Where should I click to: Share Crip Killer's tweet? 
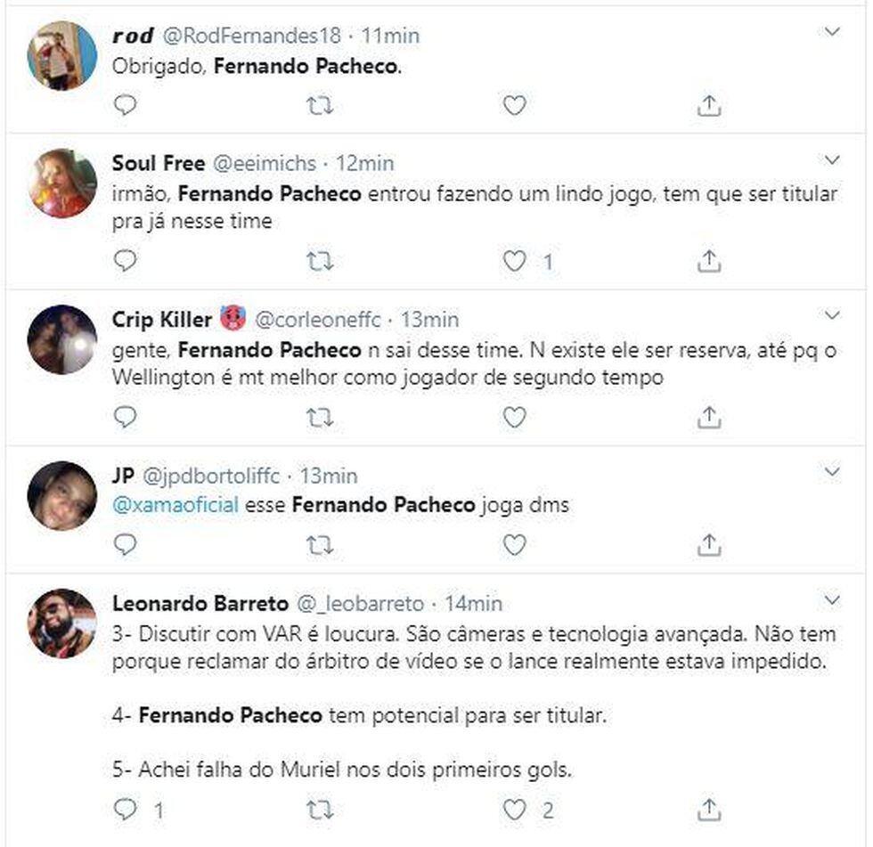pos(708,416)
